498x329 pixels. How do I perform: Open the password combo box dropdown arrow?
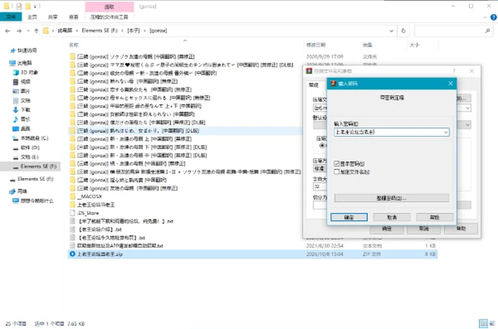[446, 132]
